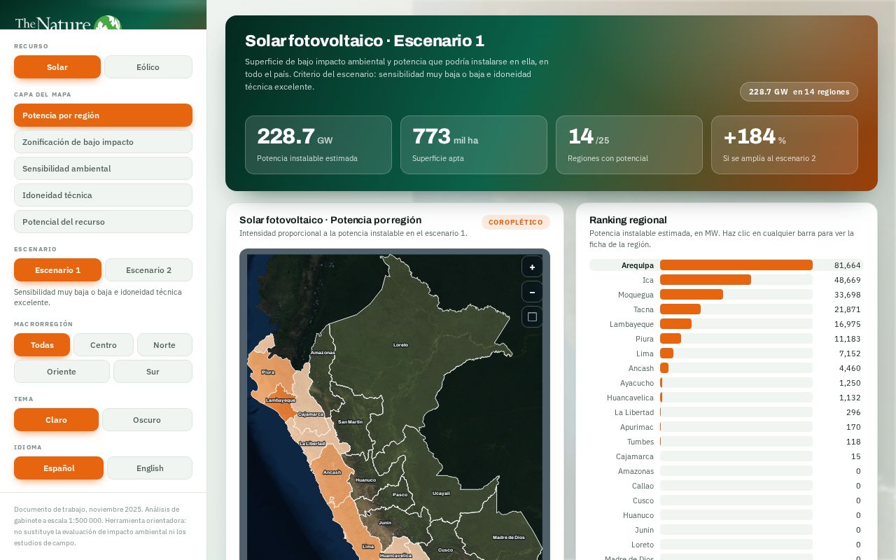
Task: Toggle fullscreen map view icon
Action: point(532,317)
